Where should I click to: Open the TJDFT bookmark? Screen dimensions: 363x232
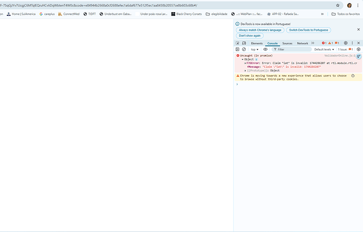click(89, 14)
